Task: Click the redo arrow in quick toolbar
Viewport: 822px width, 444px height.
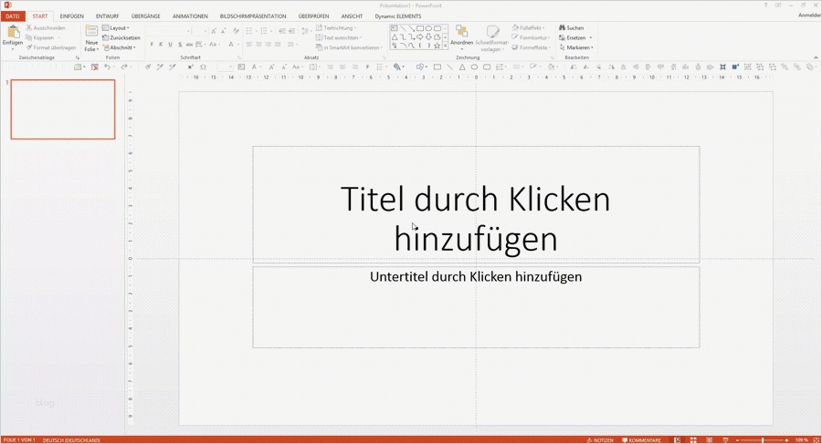Action: [124, 67]
